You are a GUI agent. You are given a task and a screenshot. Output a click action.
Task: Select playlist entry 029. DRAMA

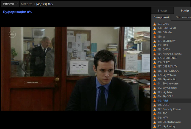[x=171, y=32]
